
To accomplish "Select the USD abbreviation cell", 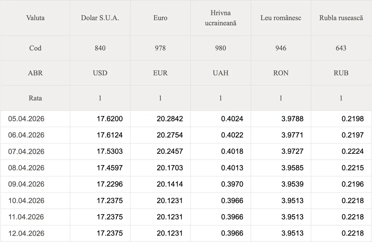I will click(x=100, y=73).
